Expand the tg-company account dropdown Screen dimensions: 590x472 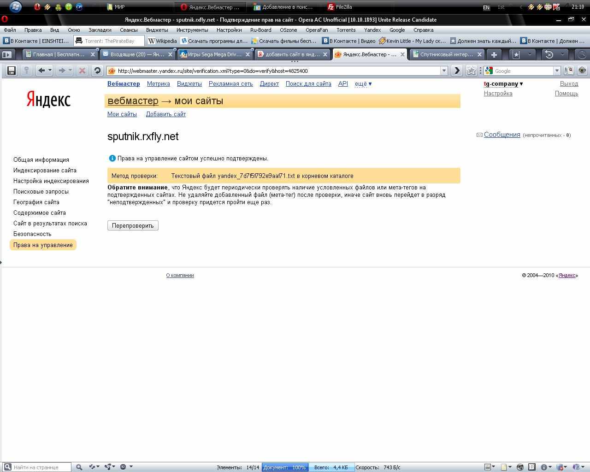[503, 84]
